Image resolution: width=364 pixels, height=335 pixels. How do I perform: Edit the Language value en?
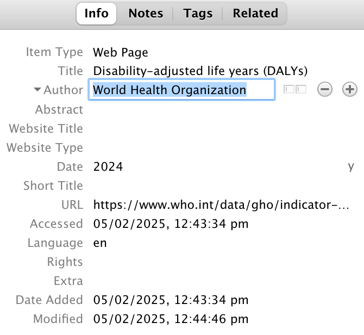[100, 243]
